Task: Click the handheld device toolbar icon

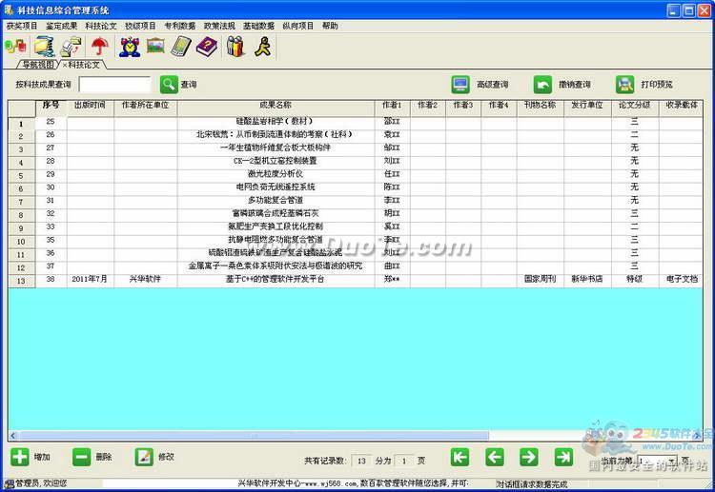Action: [181, 47]
